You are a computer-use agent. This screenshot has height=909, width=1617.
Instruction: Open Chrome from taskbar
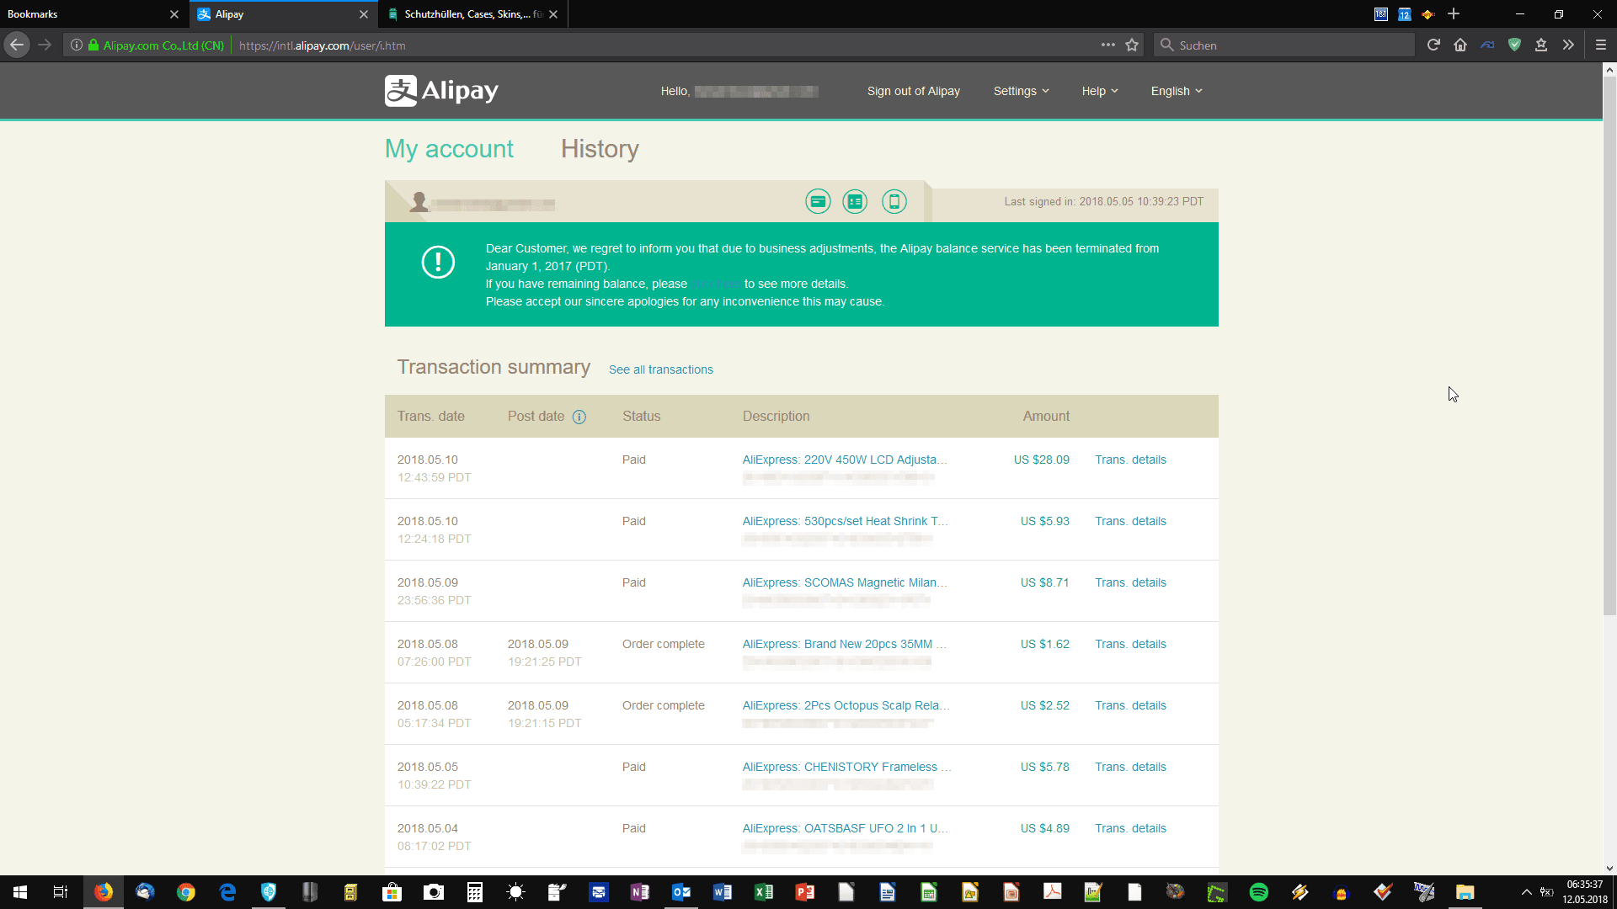click(x=186, y=892)
